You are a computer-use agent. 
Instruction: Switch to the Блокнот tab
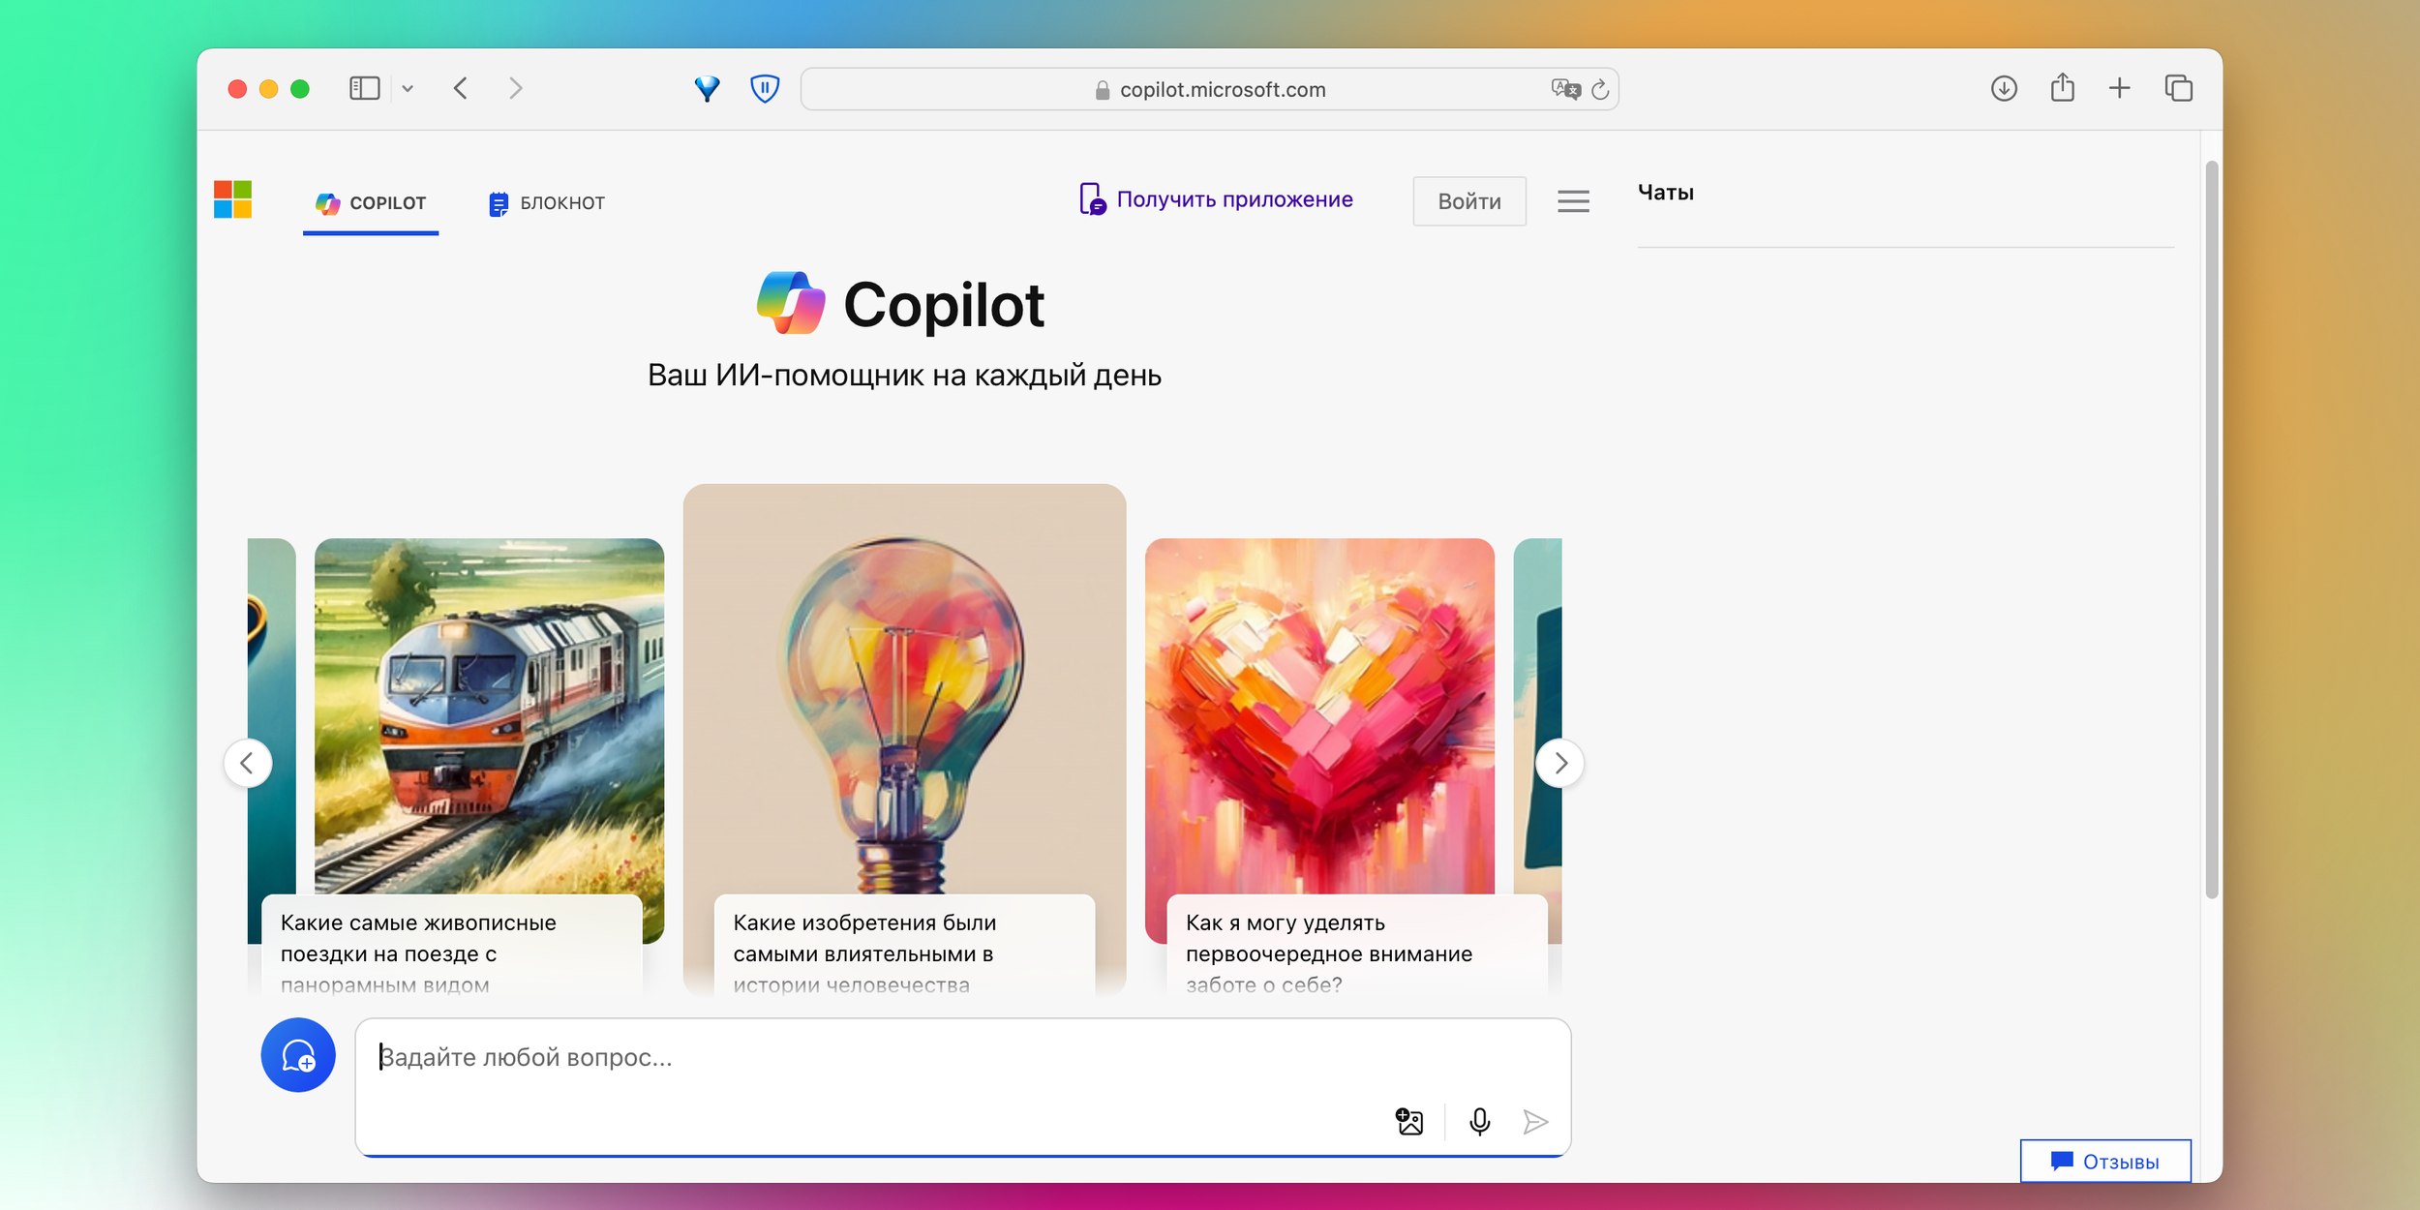547,203
